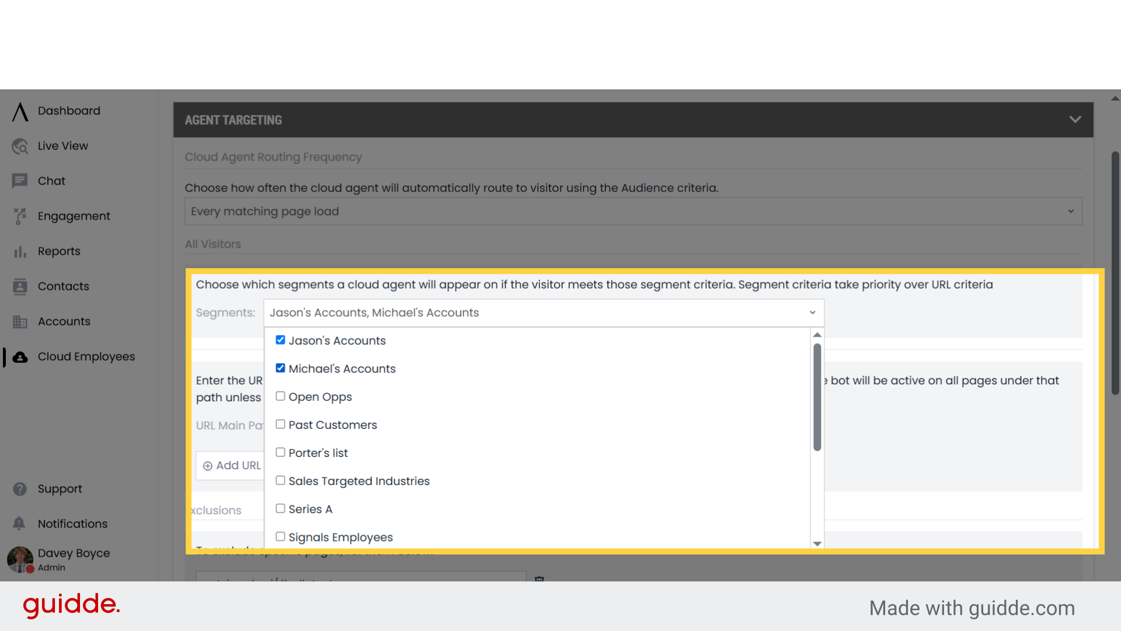The height and width of the screenshot is (631, 1121).
Task: Open the Accounts menu item
Action: point(64,321)
